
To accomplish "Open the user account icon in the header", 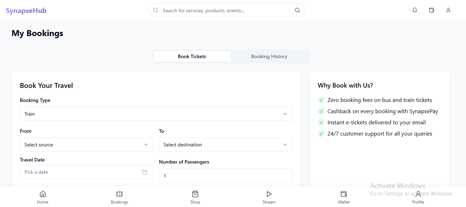I will tap(448, 11).
